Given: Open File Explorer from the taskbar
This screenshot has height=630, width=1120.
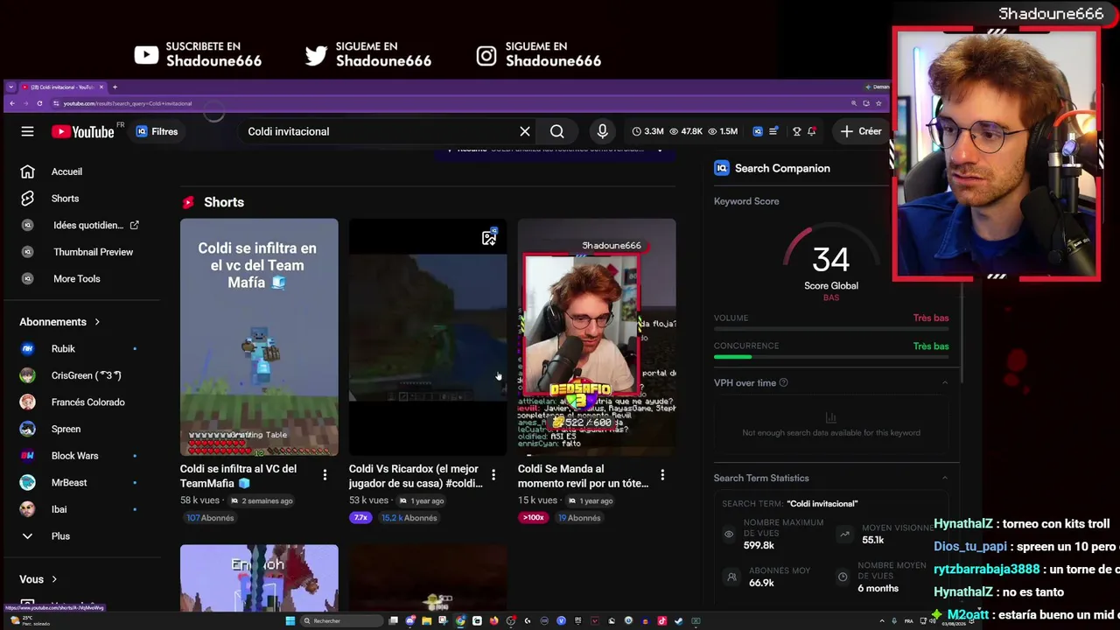Looking at the screenshot, I should (x=427, y=621).
